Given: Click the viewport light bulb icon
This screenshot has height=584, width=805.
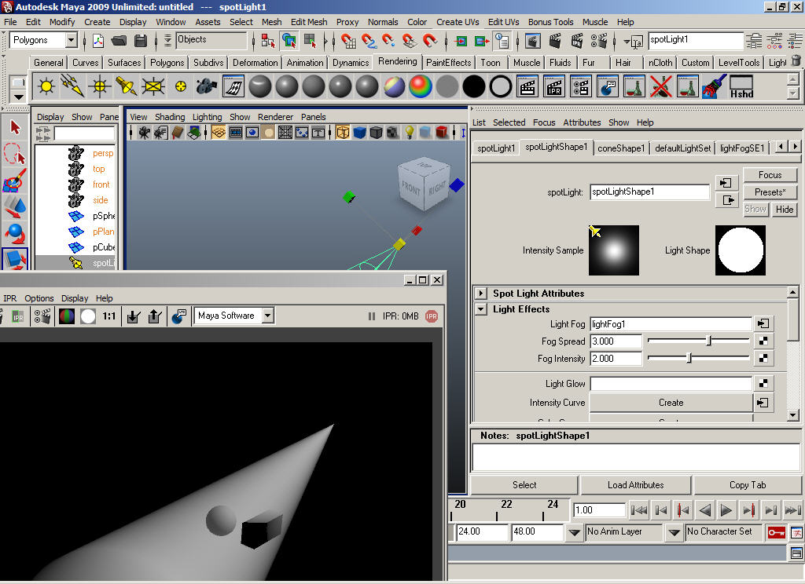Looking at the screenshot, I should (409, 133).
